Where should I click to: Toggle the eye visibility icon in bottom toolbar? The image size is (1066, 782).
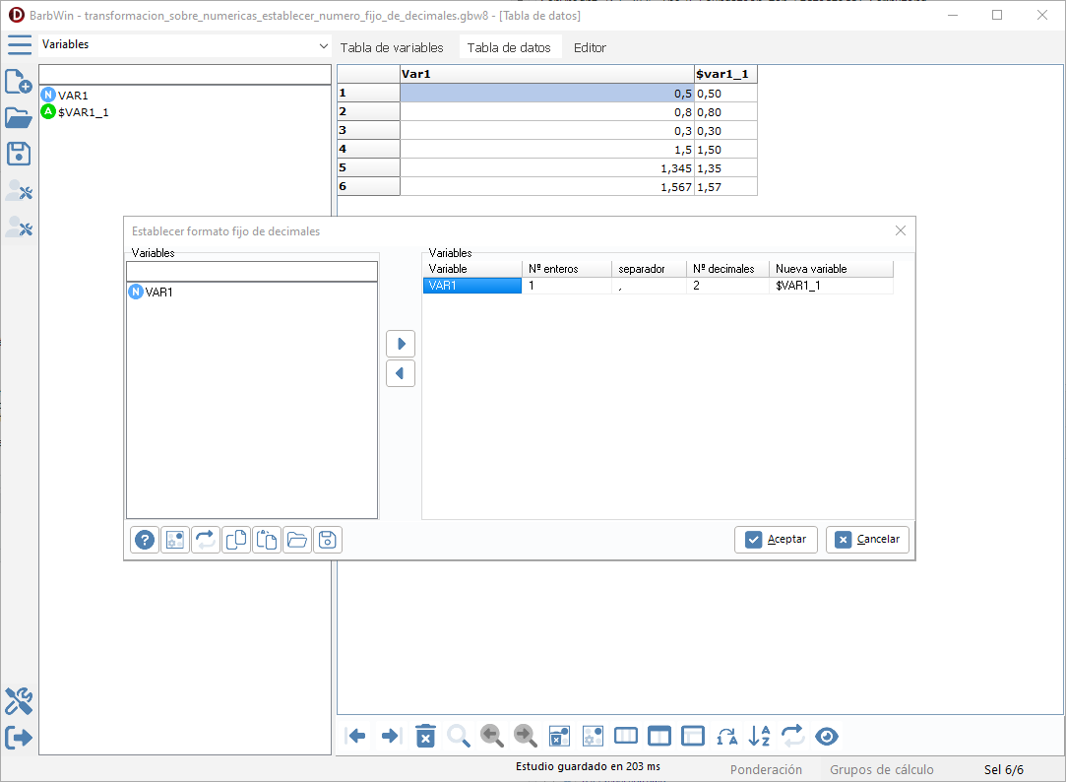tap(827, 736)
